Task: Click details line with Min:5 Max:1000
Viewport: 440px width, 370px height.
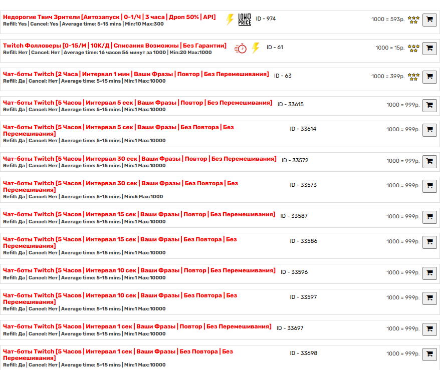Action: [83, 197]
